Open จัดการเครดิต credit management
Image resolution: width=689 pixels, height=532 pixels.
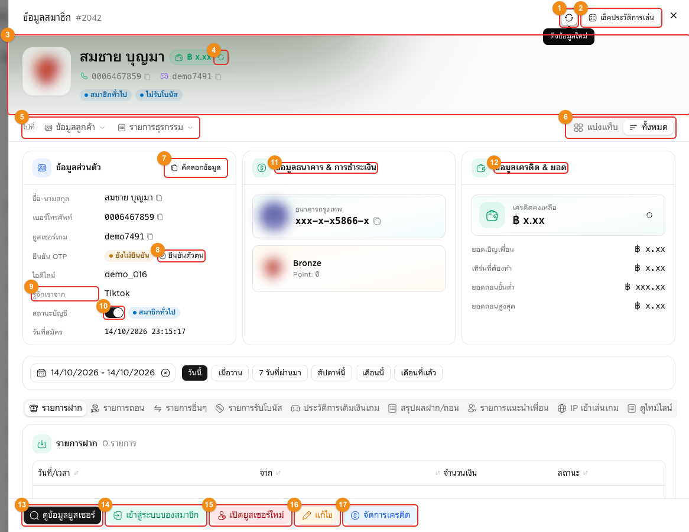coord(380,515)
